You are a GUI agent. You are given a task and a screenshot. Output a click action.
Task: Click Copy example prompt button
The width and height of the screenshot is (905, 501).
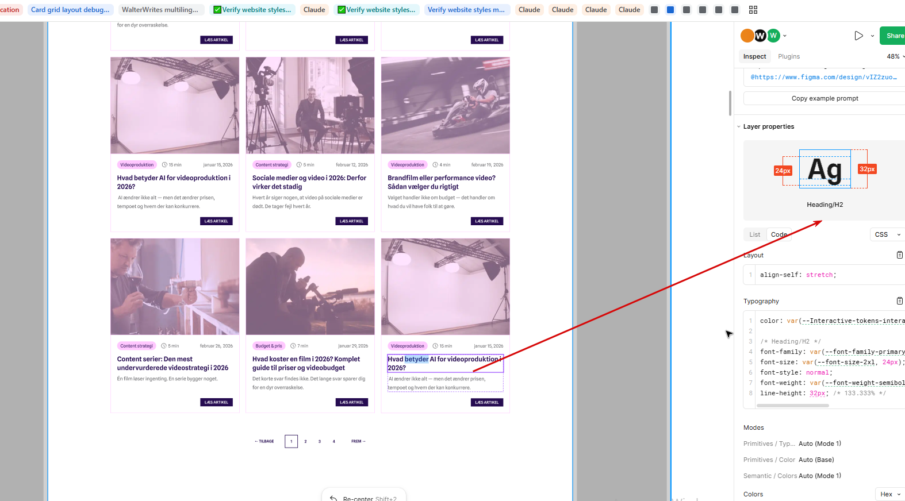[x=825, y=98]
